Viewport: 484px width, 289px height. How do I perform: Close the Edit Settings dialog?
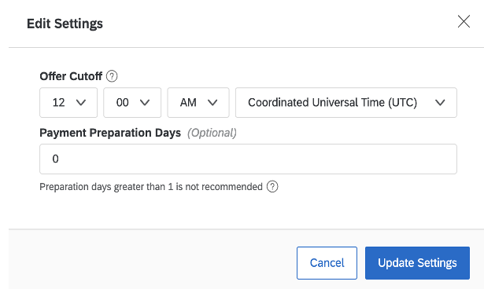click(x=464, y=21)
